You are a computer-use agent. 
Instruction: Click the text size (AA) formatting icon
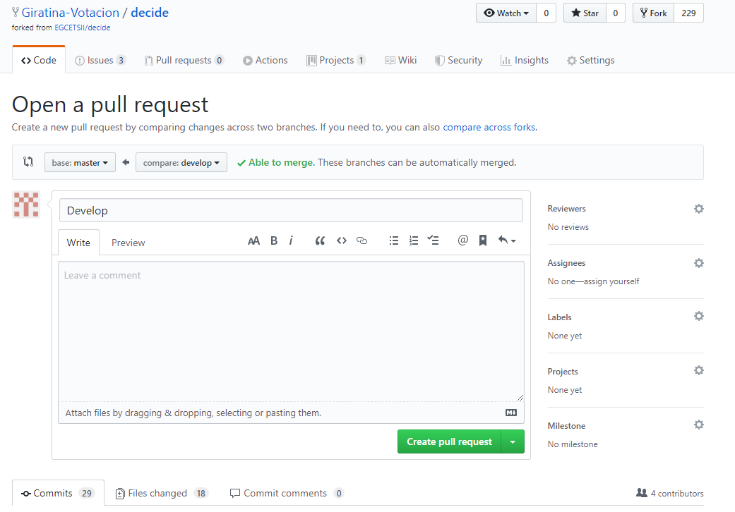(253, 241)
